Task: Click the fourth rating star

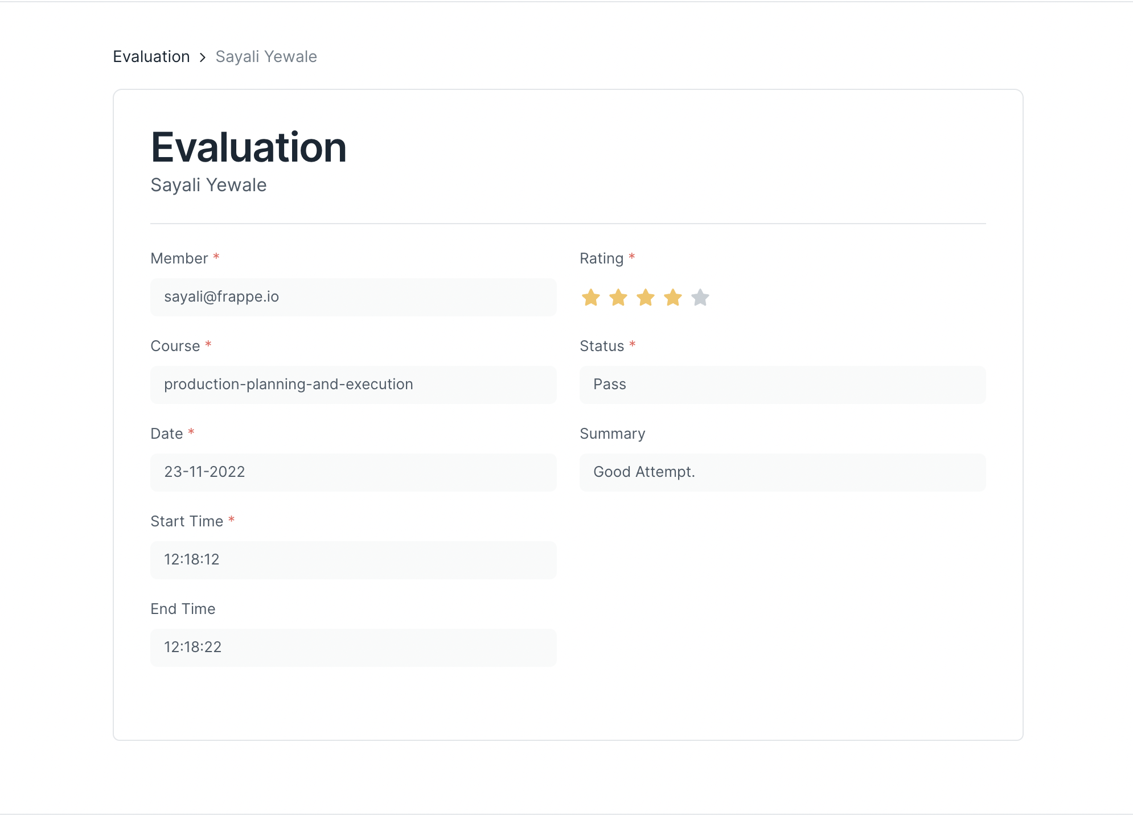Action: (x=673, y=297)
